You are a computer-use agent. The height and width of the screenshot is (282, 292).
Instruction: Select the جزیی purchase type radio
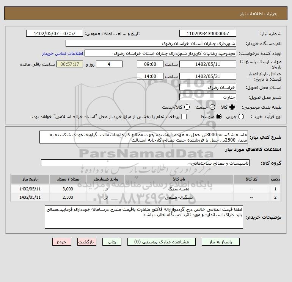[x=241, y=117]
